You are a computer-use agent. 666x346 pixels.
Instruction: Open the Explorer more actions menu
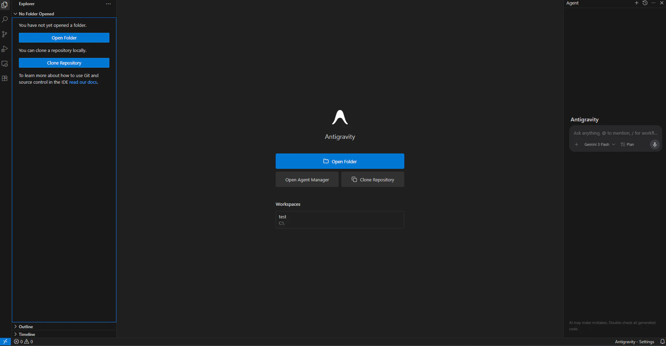[108, 4]
